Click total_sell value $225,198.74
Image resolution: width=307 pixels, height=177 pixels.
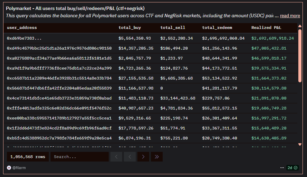(x=174, y=118)
